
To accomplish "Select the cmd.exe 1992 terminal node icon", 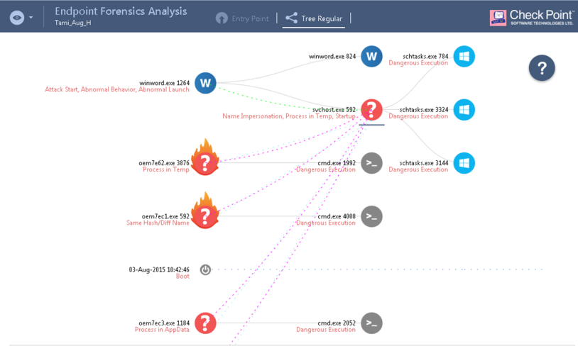I will 371,163.
